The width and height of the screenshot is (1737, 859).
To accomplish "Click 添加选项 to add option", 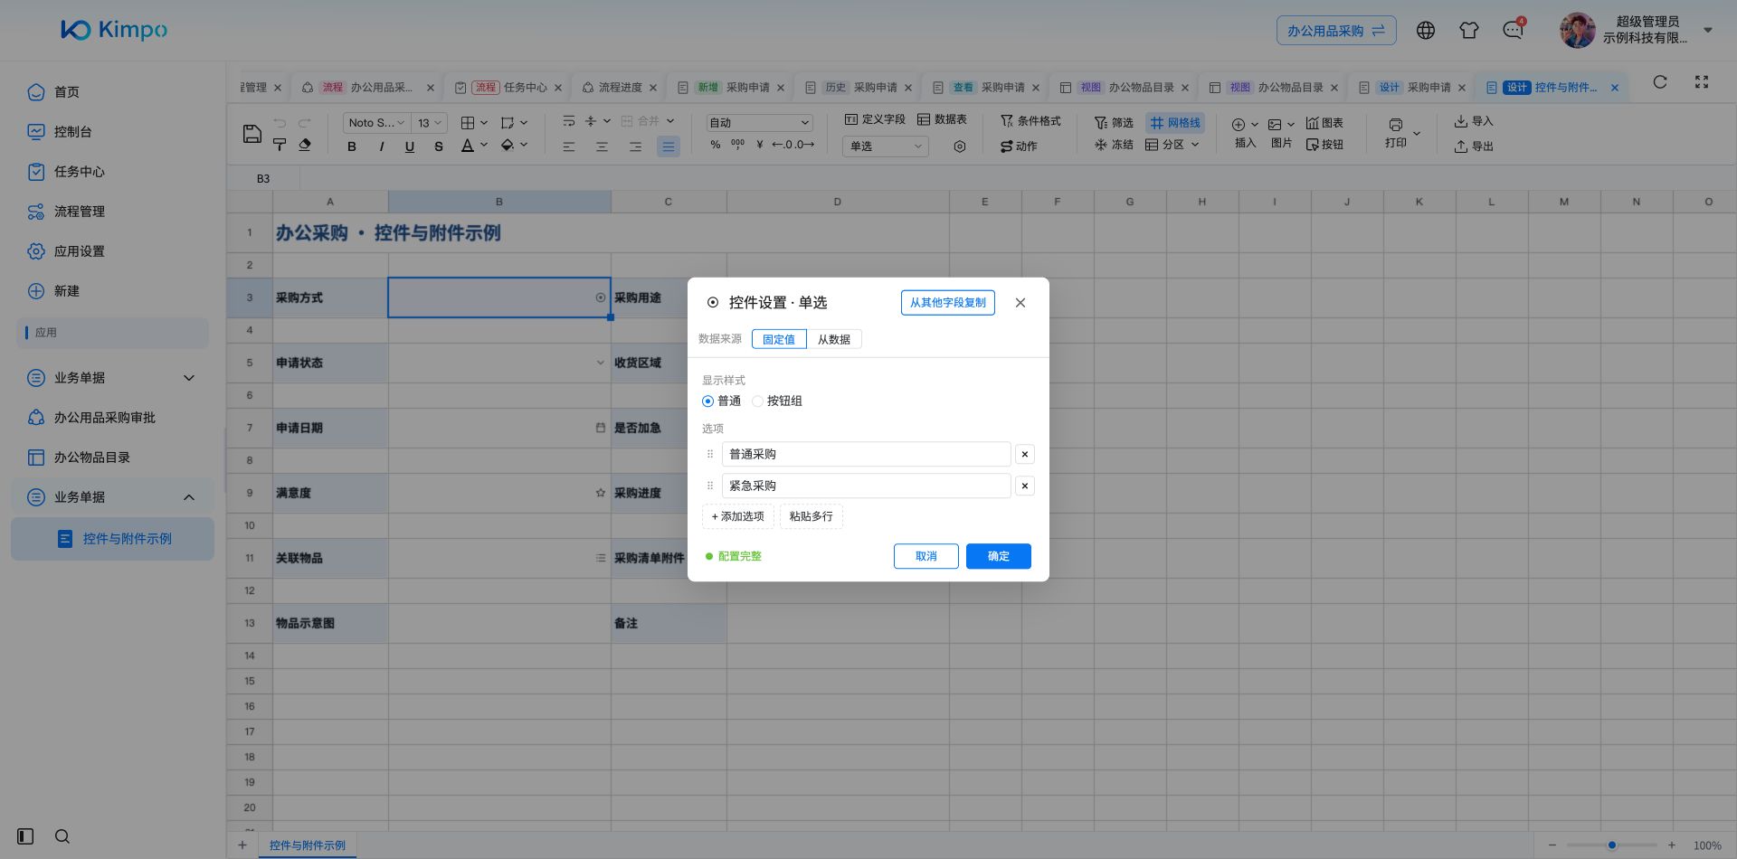I will tap(737, 516).
